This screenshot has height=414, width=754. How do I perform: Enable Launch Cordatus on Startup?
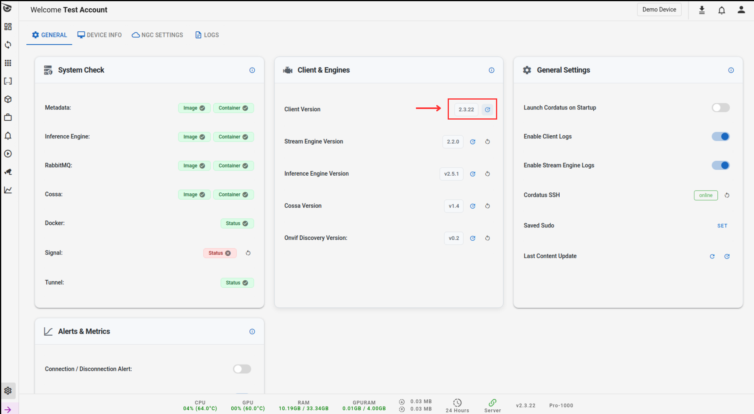721,108
